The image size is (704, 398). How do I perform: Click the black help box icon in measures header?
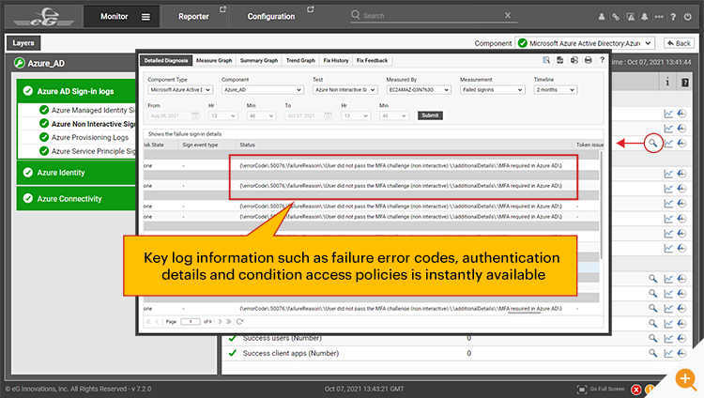click(x=685, y=83)
